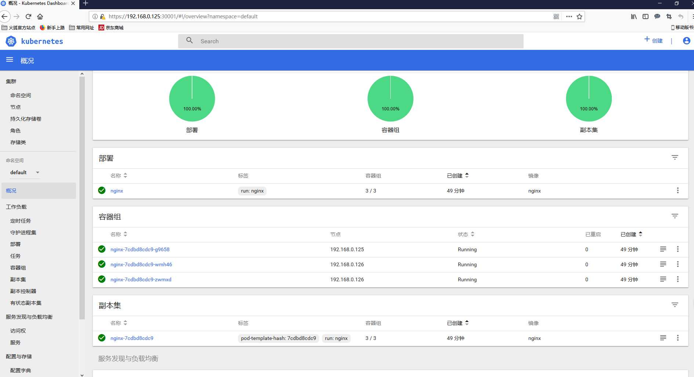Screen dimensions: 694x377
Task: Open a new browser tab
Action: [86, 3]
